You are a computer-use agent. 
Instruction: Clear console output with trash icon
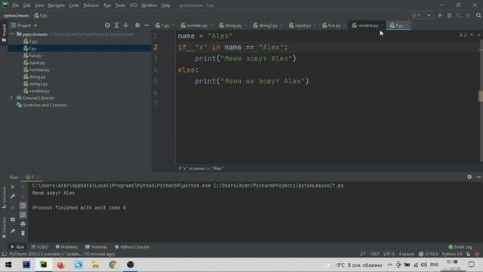[23, 233]
